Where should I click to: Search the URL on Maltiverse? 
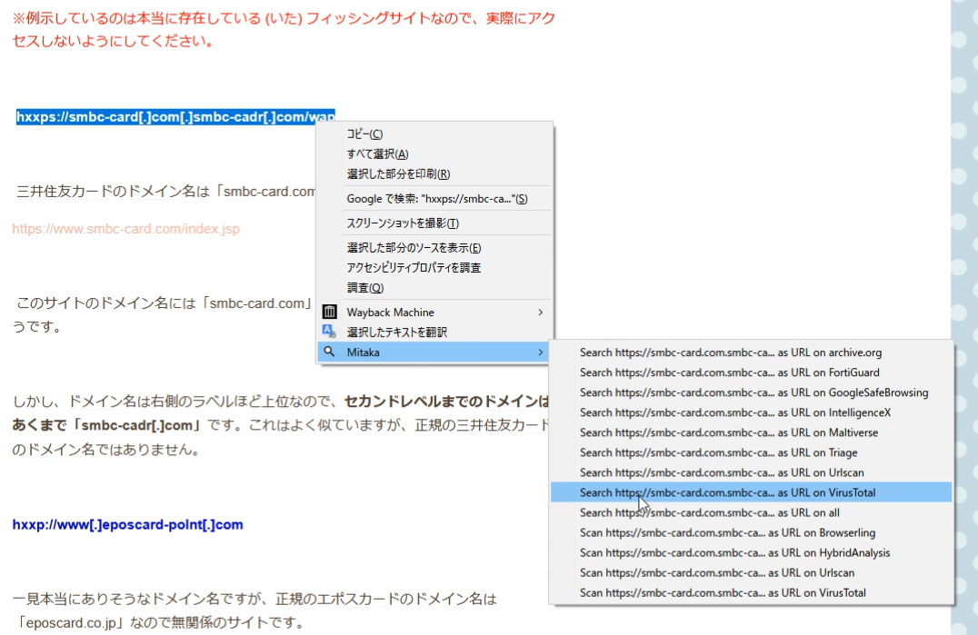(751, 432)
